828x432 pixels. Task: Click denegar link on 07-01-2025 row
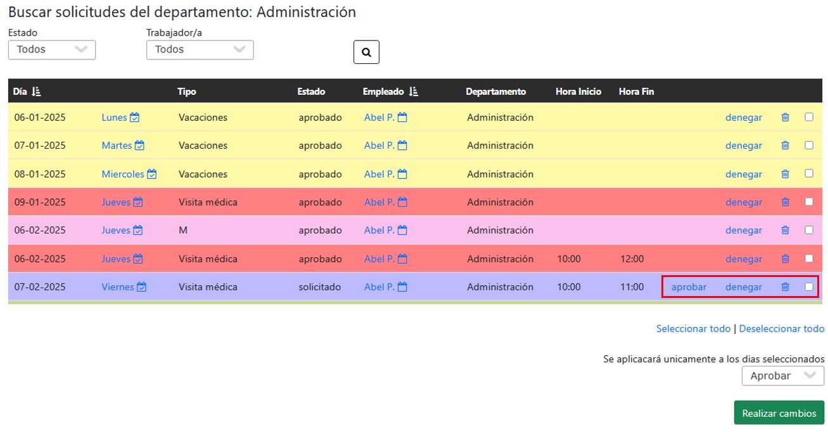(744, 145)
